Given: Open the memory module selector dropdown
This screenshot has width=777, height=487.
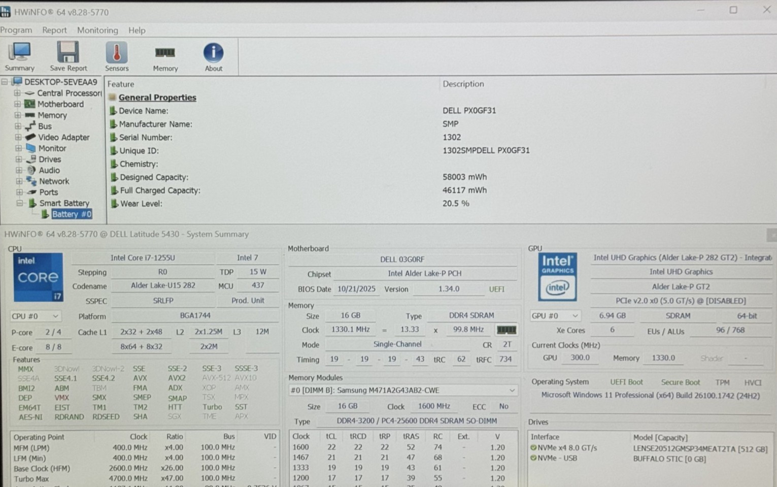Looking at the screenshot, I should click(403, 390).
